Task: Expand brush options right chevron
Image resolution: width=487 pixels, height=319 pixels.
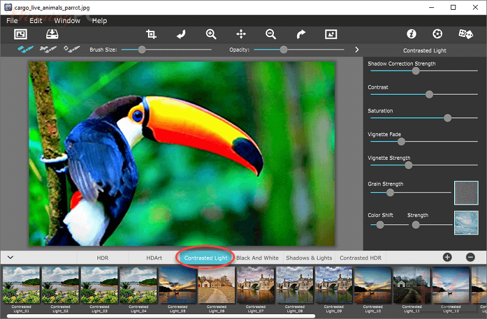Action: tap(357, 50)
